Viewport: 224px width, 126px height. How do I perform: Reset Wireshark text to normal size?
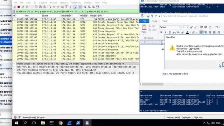[93, 7]
